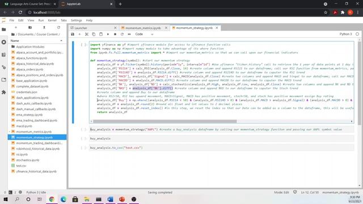Upload files icon in file browser
This screenshot has height=204, width=363.
(44, 28)
